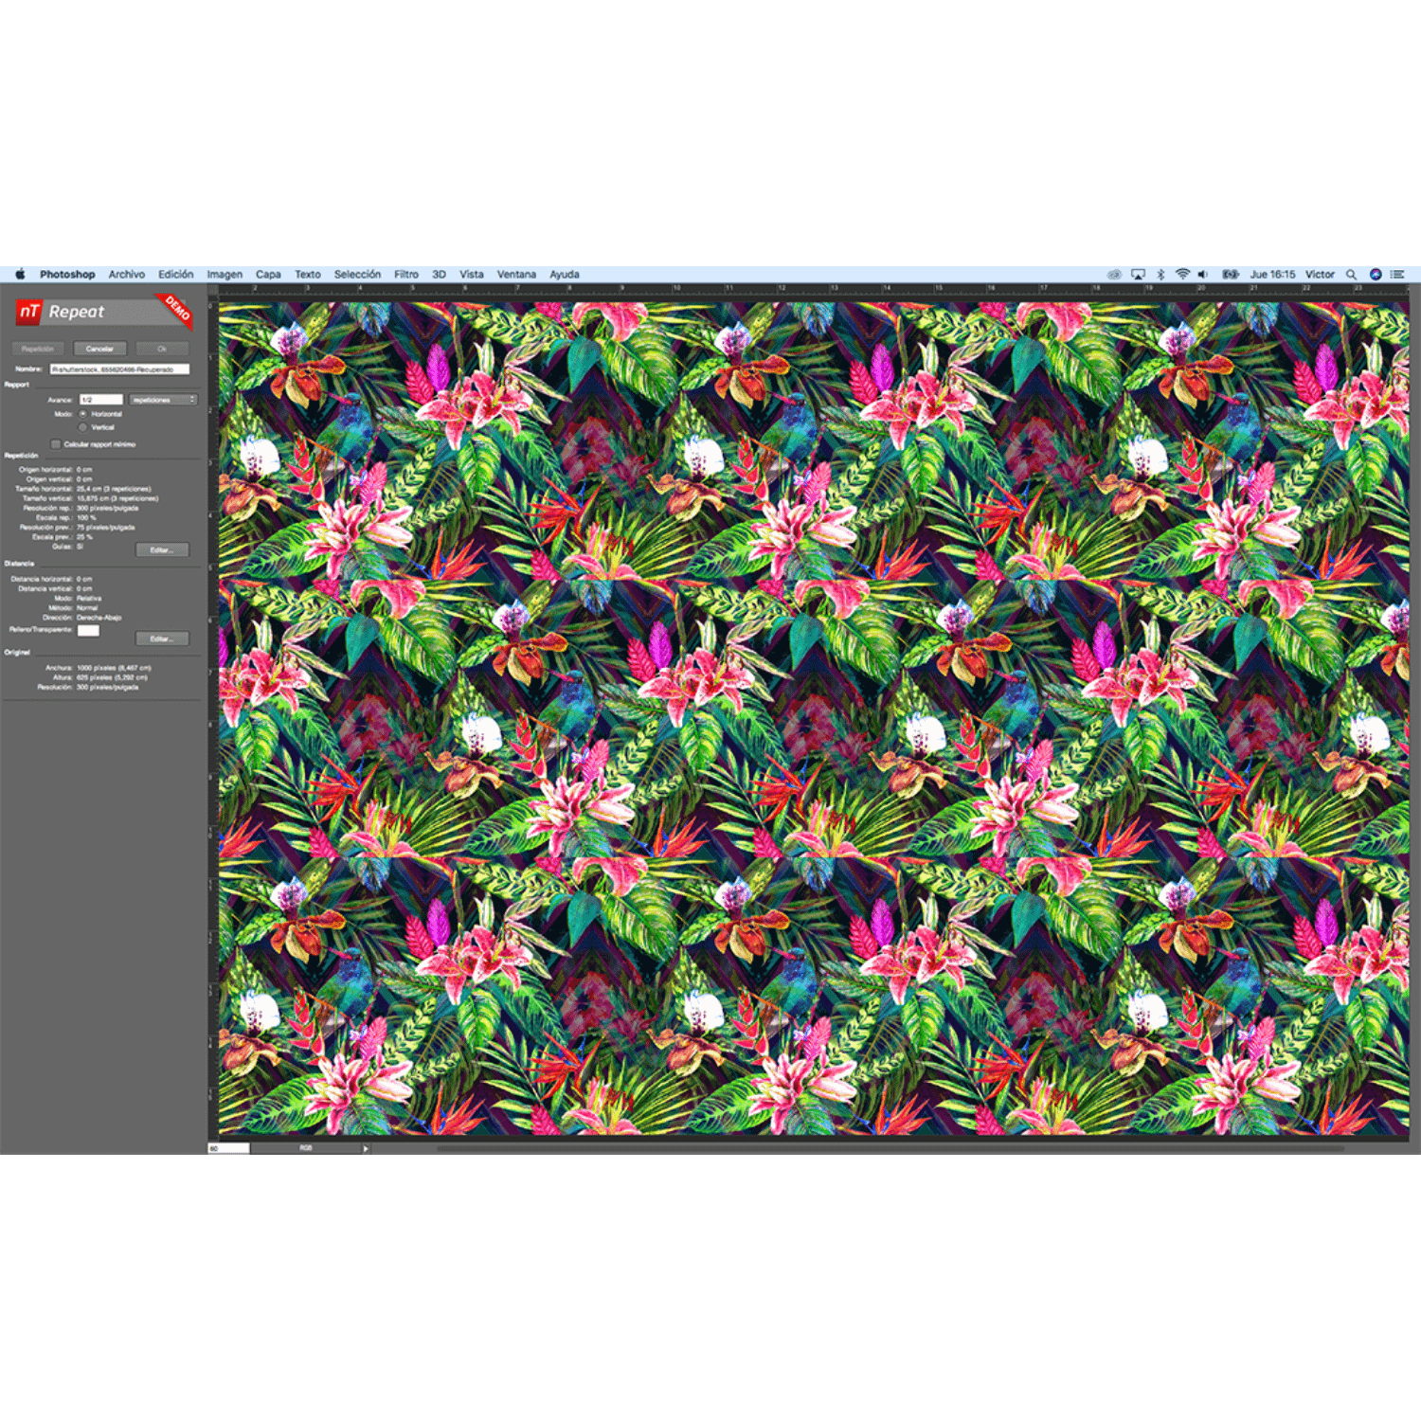Open the Selección menu

point(357,275)
